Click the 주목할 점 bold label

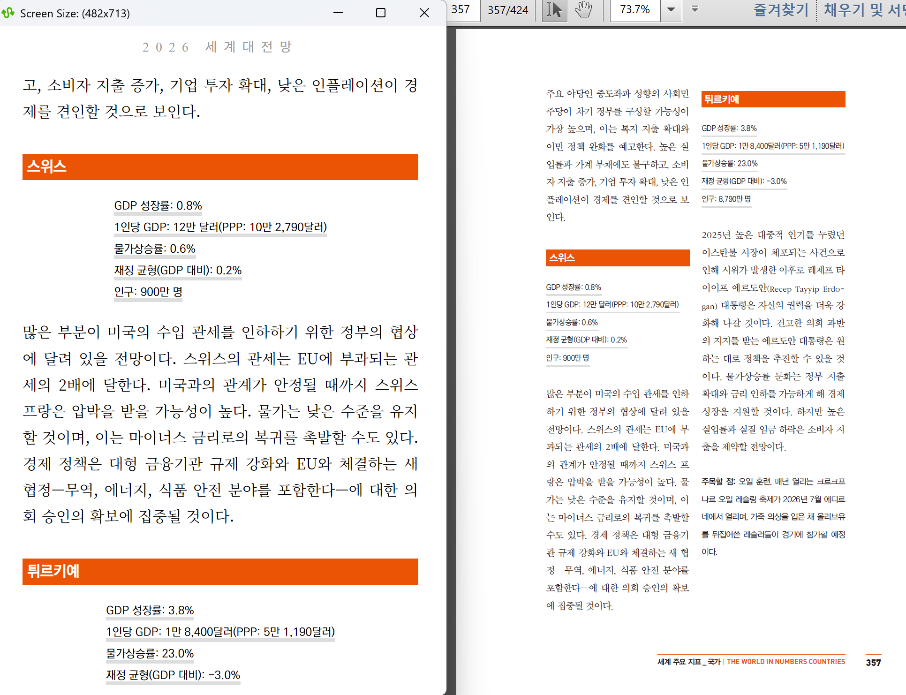[718, 482]
